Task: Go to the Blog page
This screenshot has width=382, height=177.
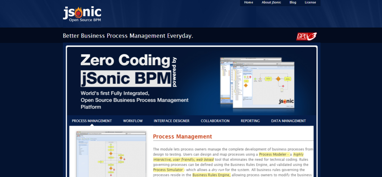Action: (293, 3)
